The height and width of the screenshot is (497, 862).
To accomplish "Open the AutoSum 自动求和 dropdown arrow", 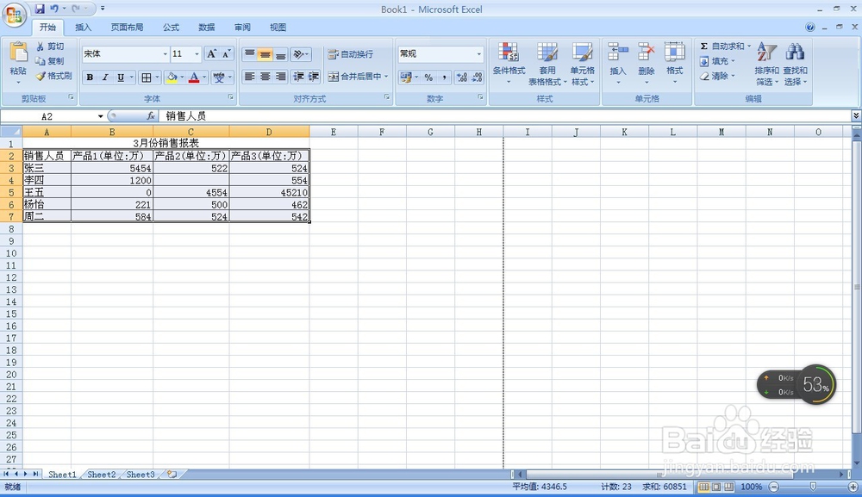I will (749, 47).
